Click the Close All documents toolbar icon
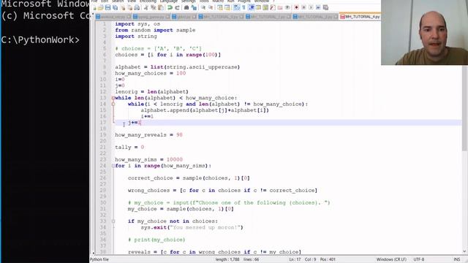468x263 pixels. click(130, 7)
